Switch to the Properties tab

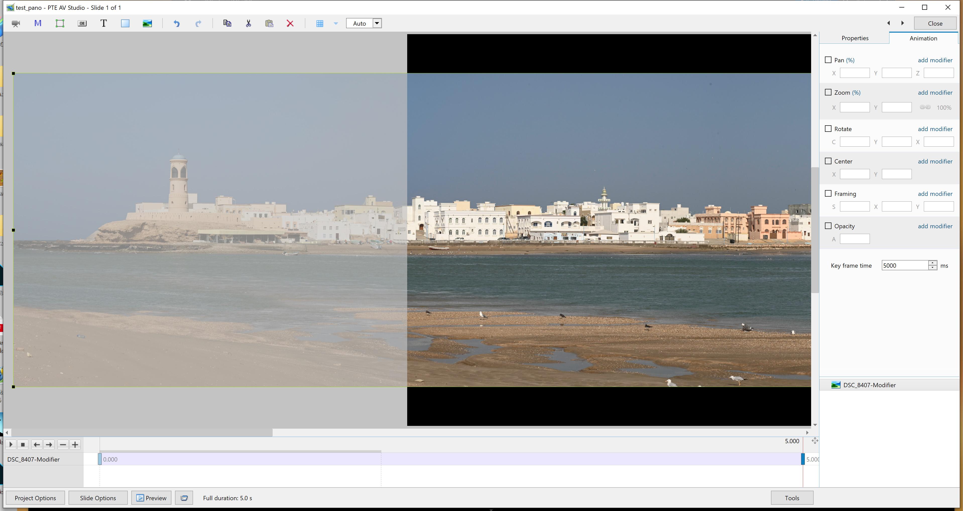pos(855,38)
